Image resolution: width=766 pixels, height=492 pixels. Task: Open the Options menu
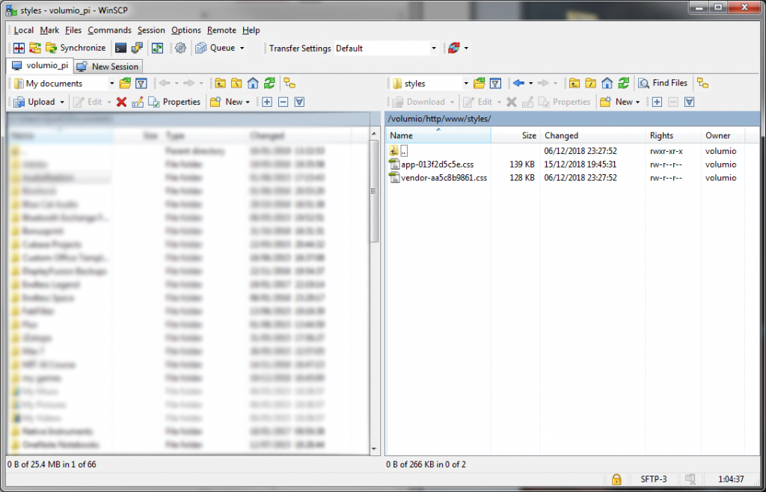186,30
